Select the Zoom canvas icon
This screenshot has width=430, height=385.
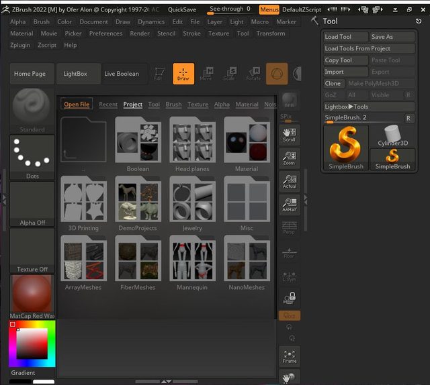(289, 158)
